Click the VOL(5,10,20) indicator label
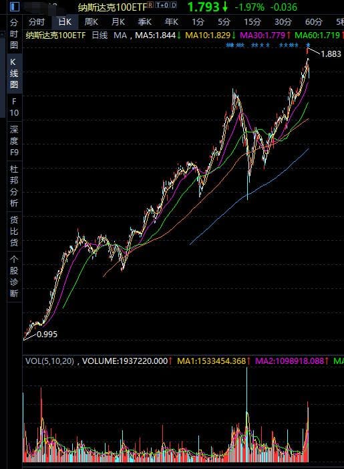344x469 pixels. click(49, 361)
